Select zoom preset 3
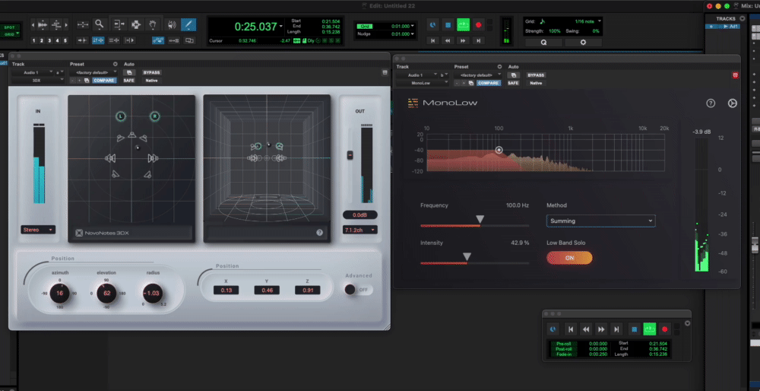This screenshot has width=760, height=391. click(49, 40)
